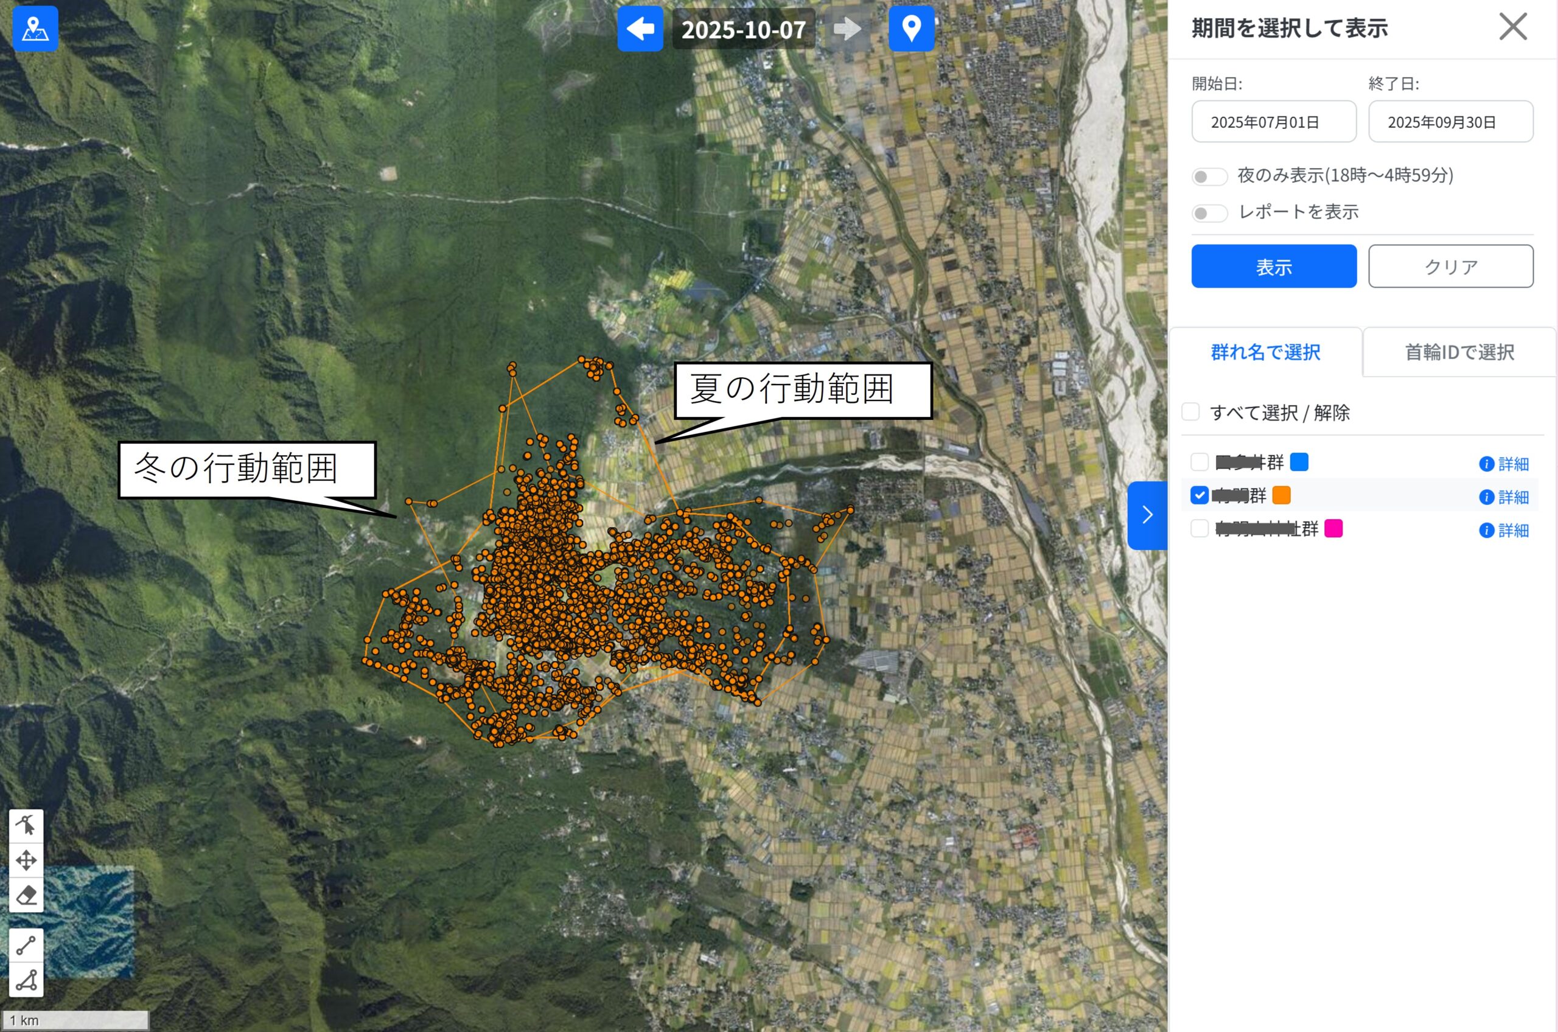Choose the polygon area measurement tool

(x=26, y=980)
